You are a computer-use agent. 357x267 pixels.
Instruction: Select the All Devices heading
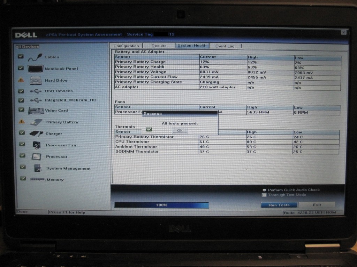click(27, 47)
